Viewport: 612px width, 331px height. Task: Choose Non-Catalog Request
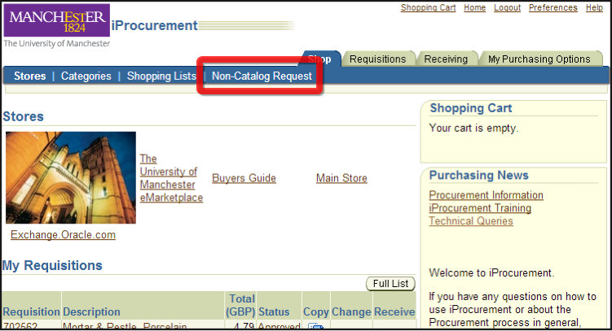coord(262,76)
